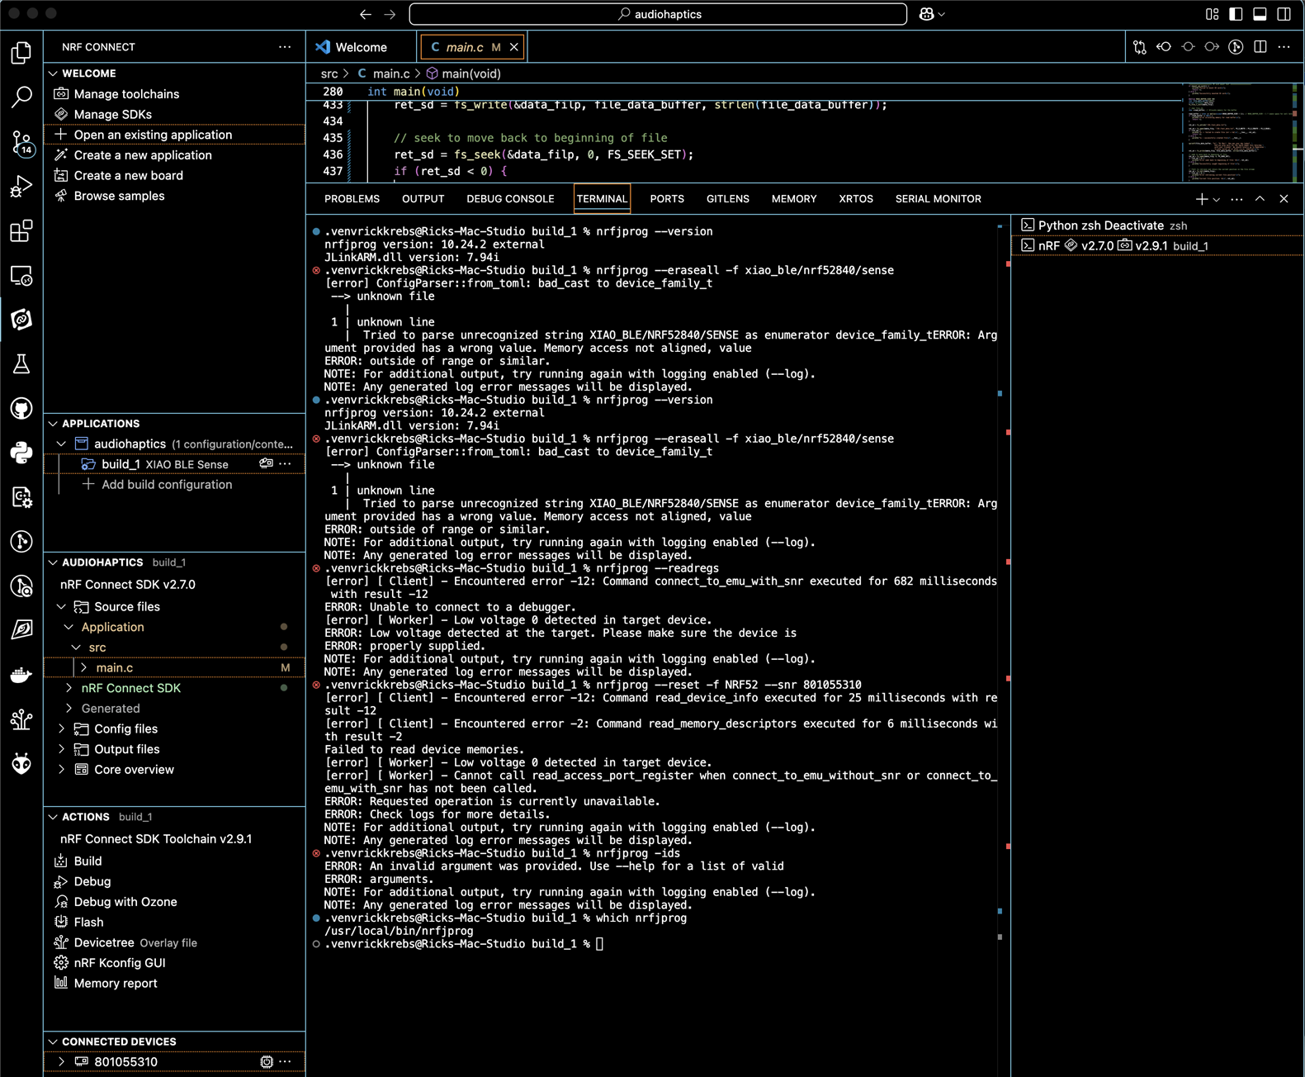Open the GitHub view in activity bar
Image resolution: width=1305 pixels, height=1077 pixels.
point(21,409)
